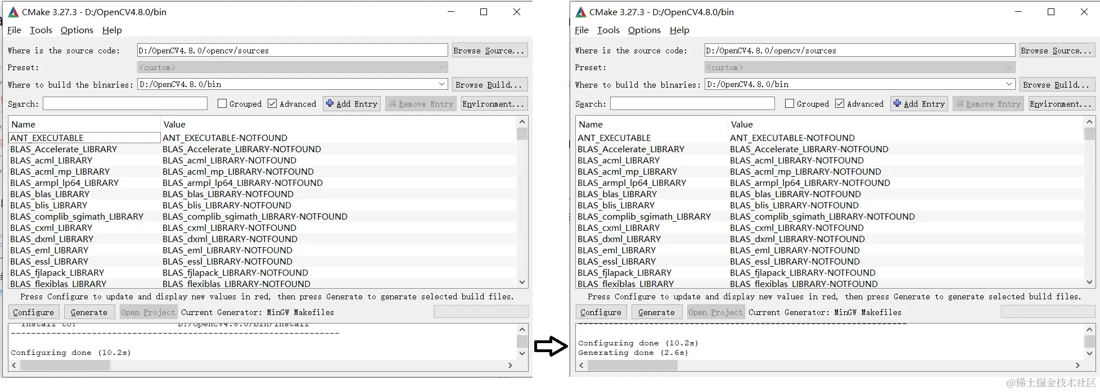Click BLAS_essl_LIBRARY-NOTFOUND value in right window
This screenshot has height=392, width=1100.
[795, 262]
